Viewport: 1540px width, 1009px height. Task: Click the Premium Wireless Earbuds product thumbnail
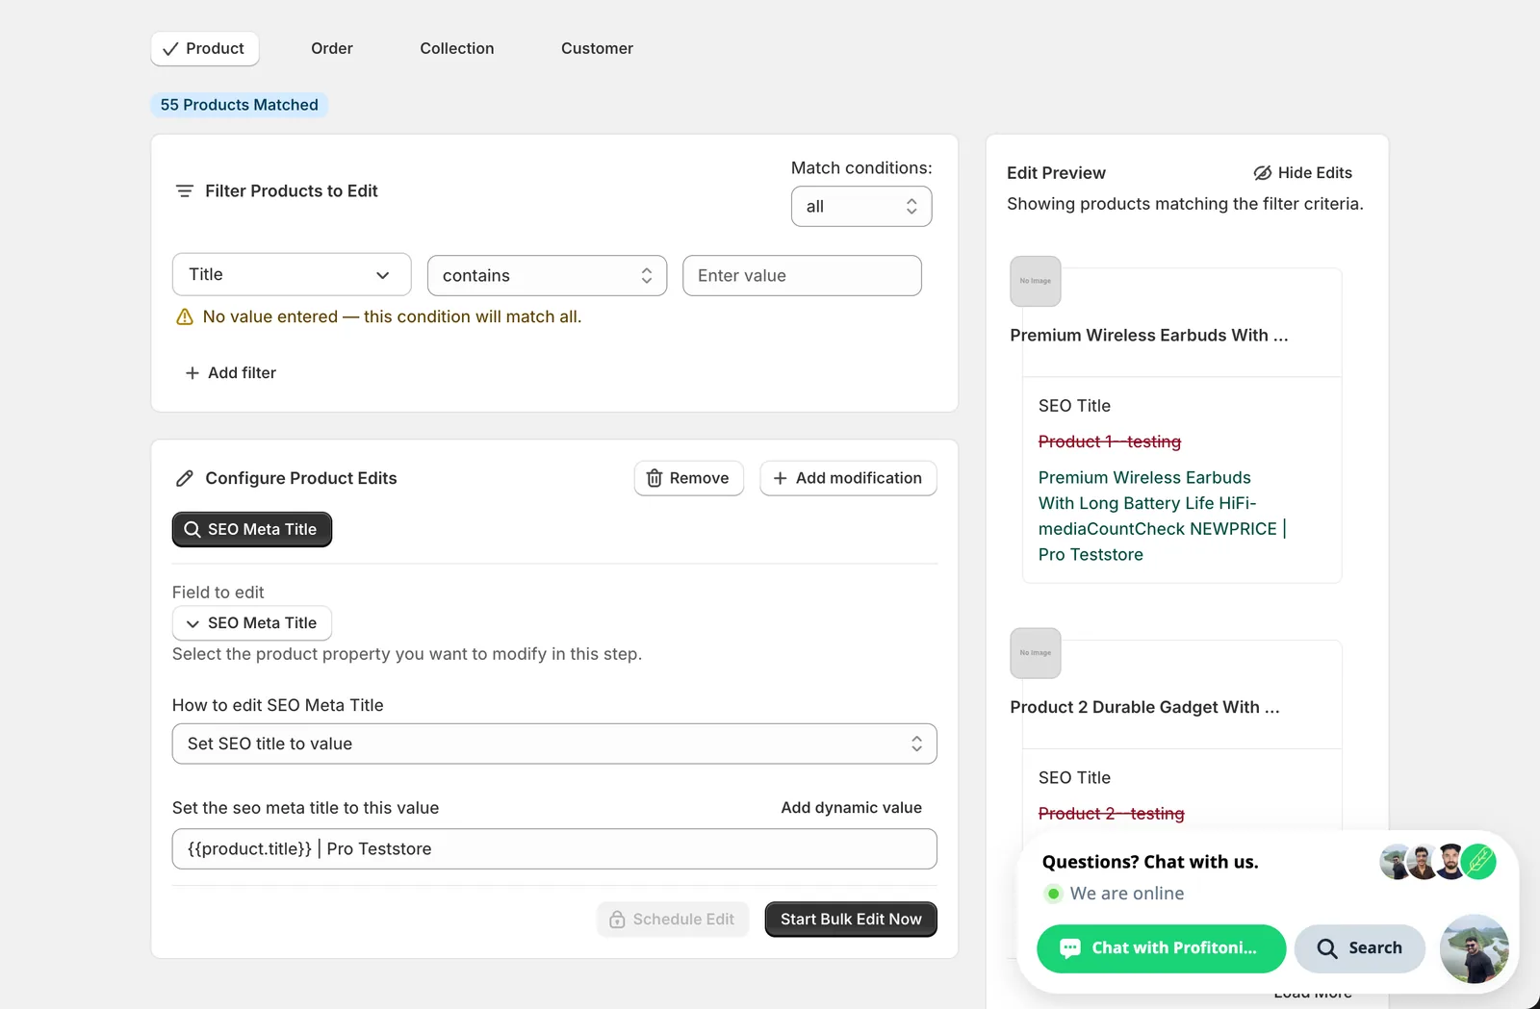tap(1036, 282)
